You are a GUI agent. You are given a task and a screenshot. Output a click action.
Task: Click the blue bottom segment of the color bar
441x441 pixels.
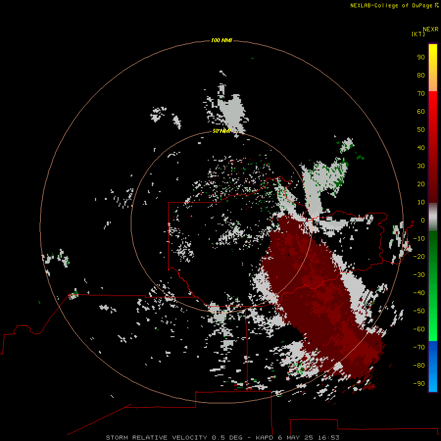click(433, 366)
